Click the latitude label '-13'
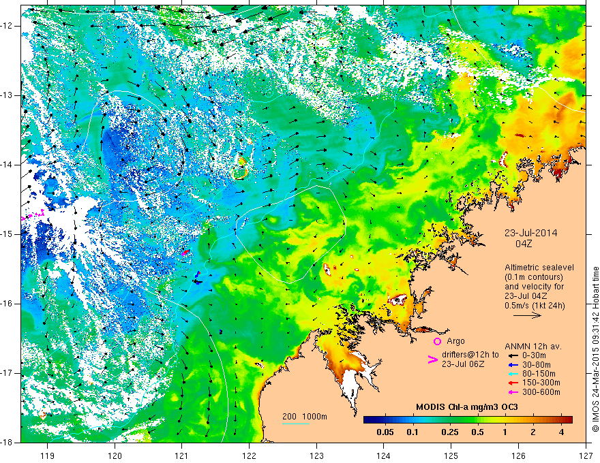600x463 pixels. [7, 95]
